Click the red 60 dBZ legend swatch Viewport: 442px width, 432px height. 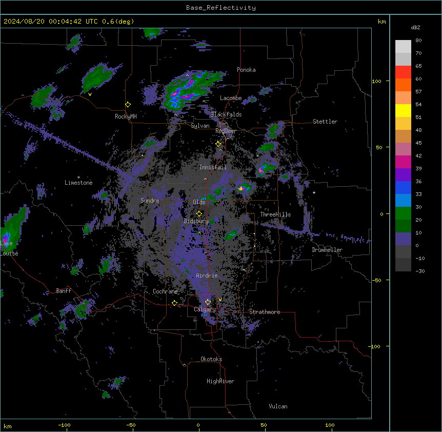[x=403, y=72]
